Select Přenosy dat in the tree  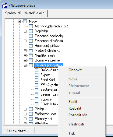pyautogui.click(x=43, y=119)
